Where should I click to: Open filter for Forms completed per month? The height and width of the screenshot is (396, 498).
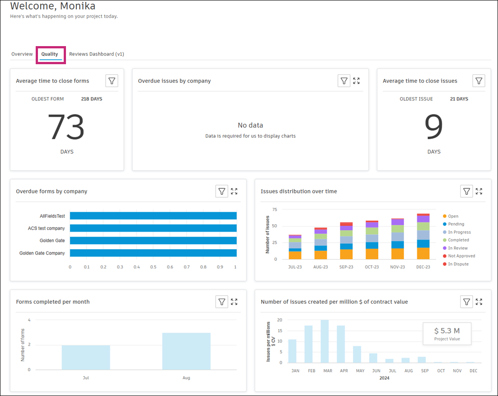coord(222,302)
